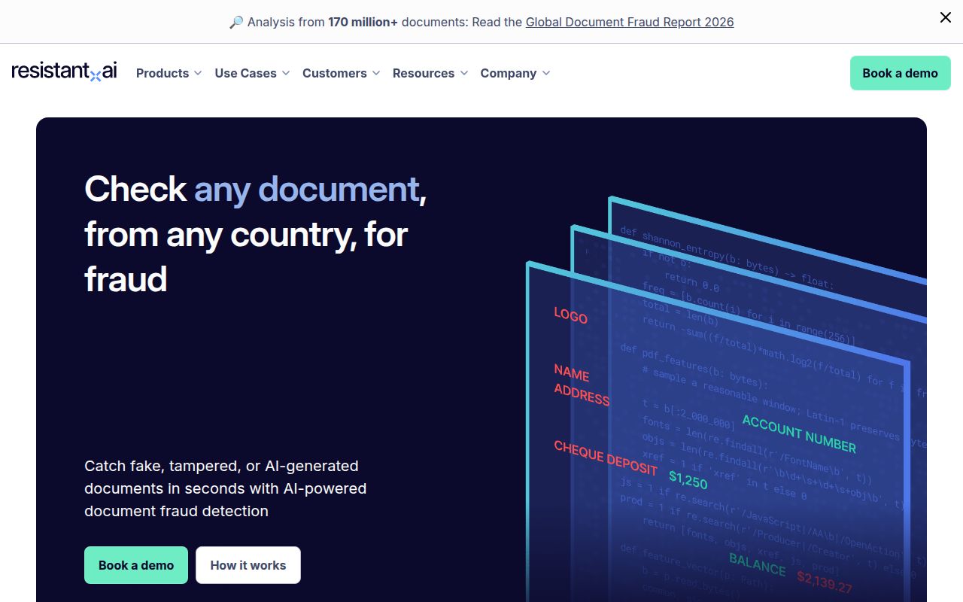Click the hero section Book a demo button
Viewport: 963px width, 602px height.
pyautogui.click(x=136, y=565)
